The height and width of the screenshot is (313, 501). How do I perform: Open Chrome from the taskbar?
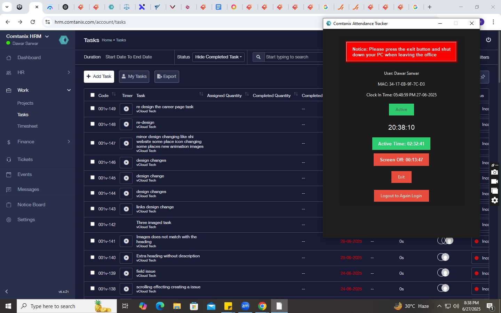(262, 306)
